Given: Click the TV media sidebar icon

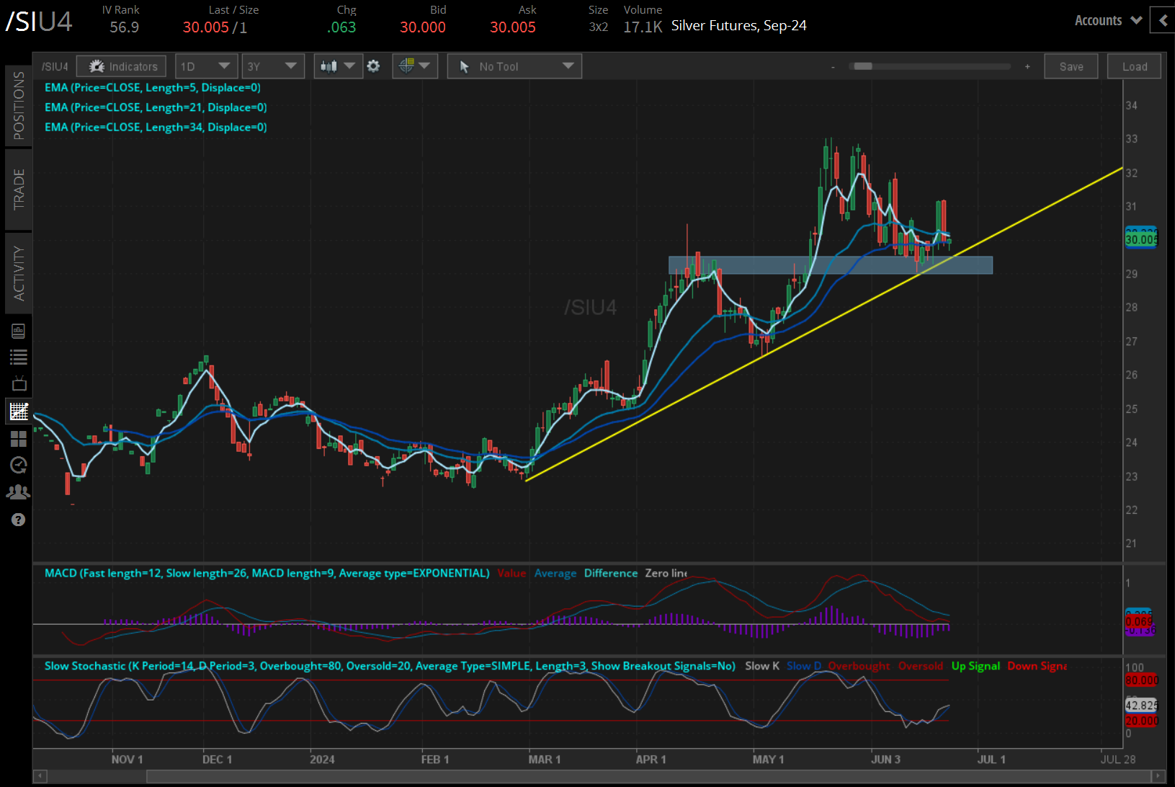Looking at the screenshot, I should (19, 383).
